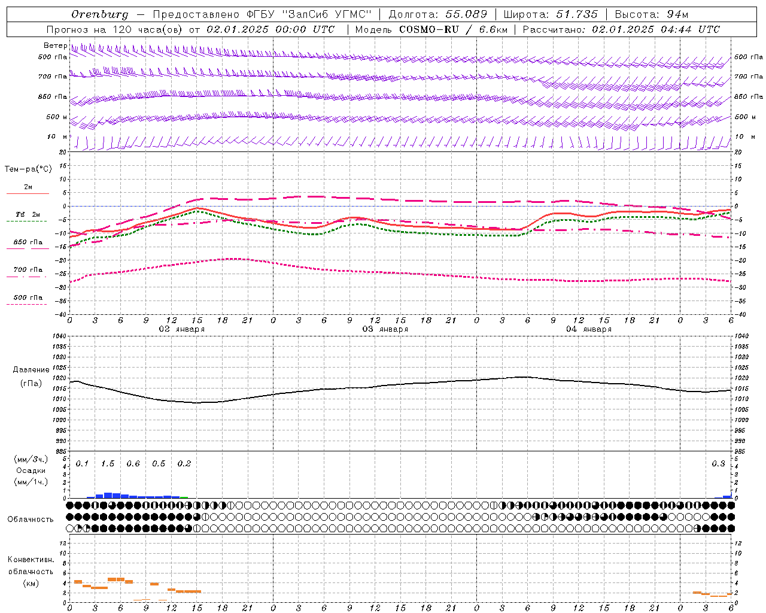This screenshot has height=613, width=766.
Task: Click the 'Осадки' precipitation label
Action: pos(31,471)
